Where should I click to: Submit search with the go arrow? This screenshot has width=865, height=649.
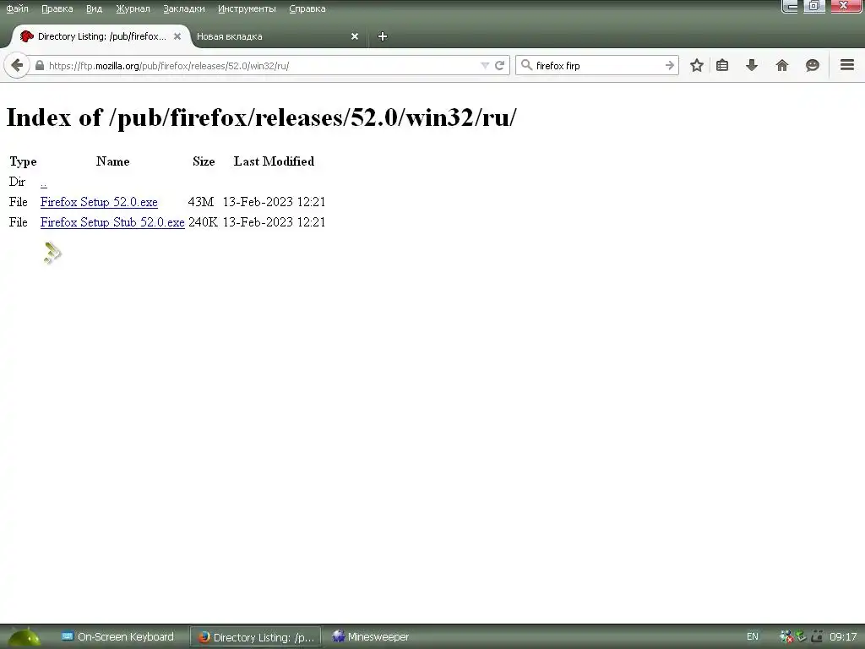(670, 66)
